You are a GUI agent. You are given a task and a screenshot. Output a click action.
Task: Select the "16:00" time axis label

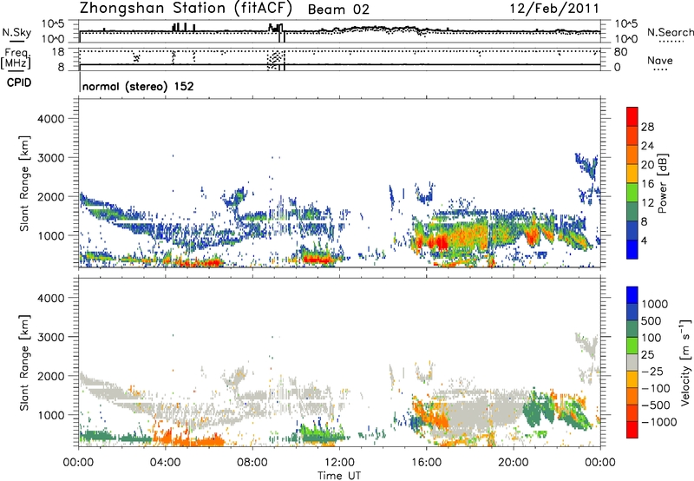pyautogui.click(x=426, y=463)
